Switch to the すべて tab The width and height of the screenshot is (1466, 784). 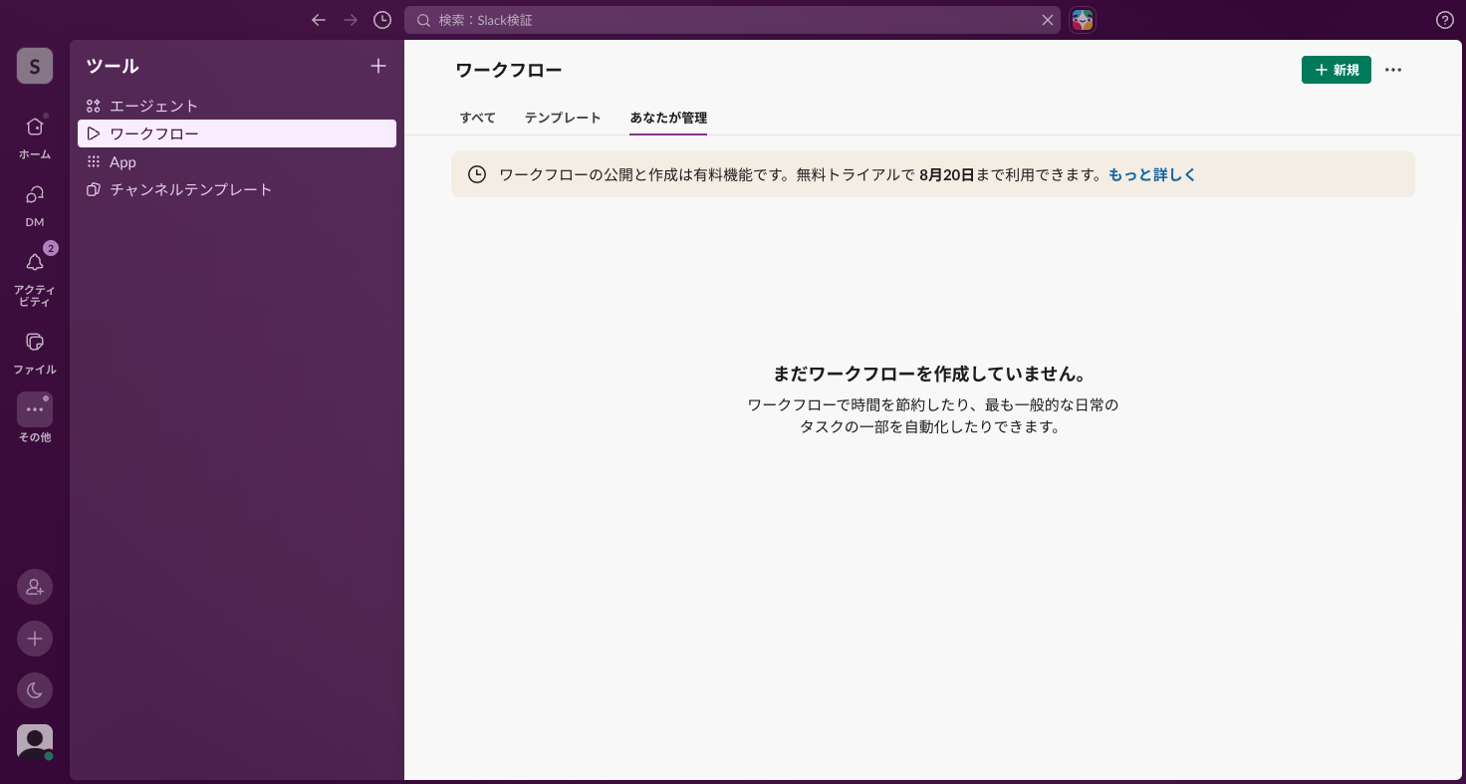pyautogui.click(x=477, y=118)
